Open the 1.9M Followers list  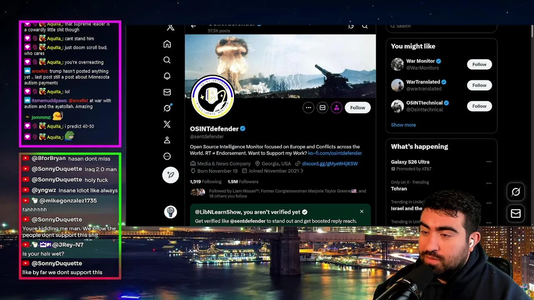coord(243,182)
